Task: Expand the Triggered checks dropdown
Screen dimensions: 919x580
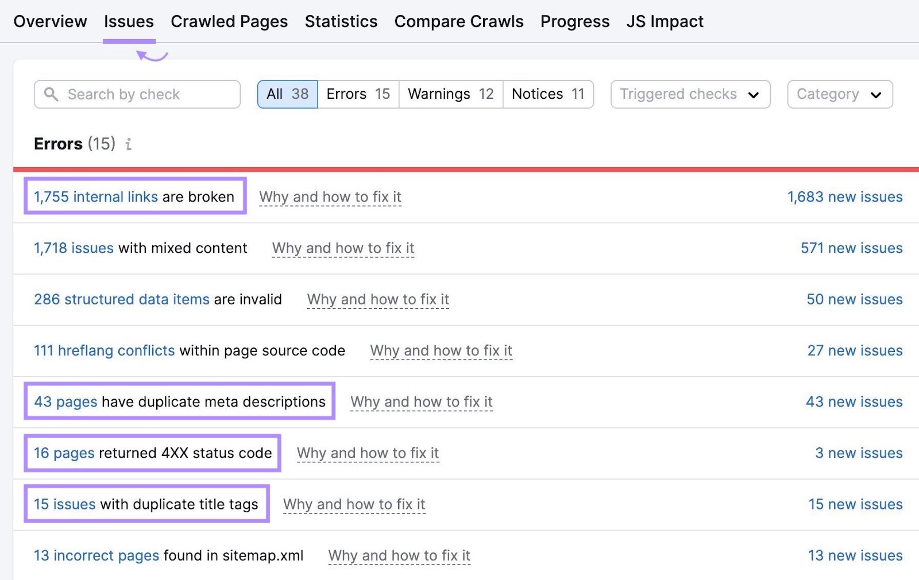Action: (x=690, y=94)
